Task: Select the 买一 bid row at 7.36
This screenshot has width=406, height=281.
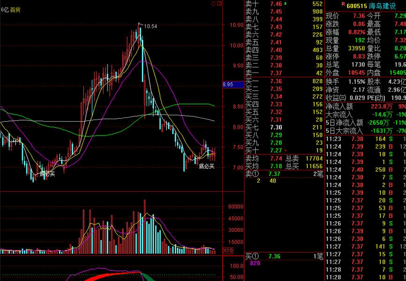Action: (x=284, y=81)
